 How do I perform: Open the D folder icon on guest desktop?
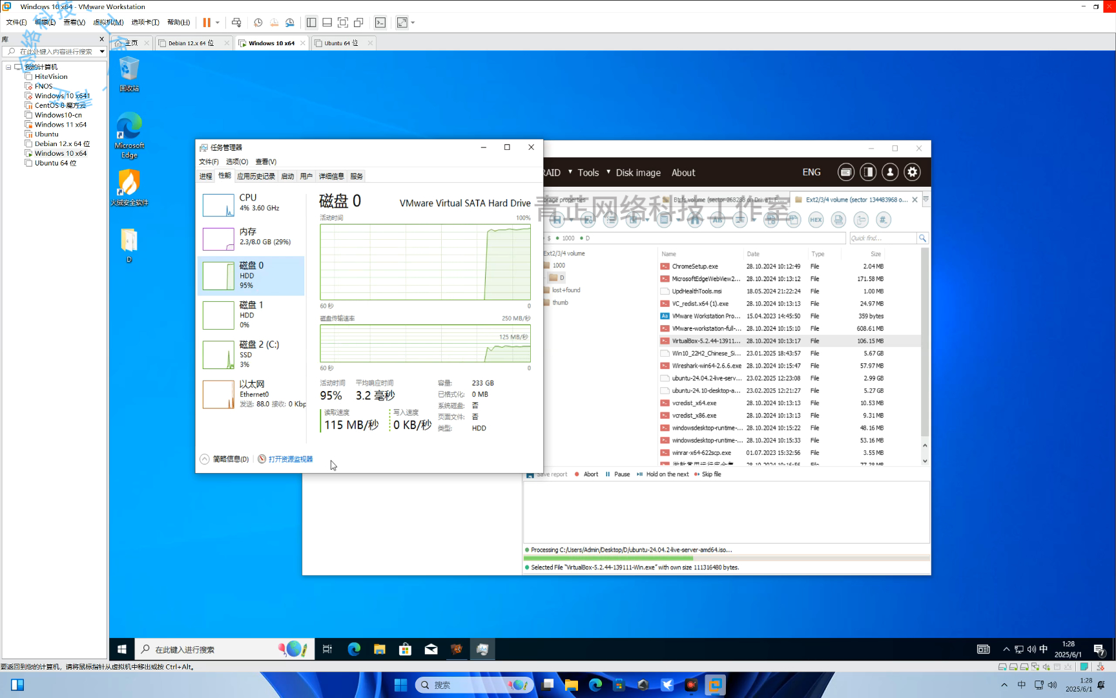coord(129,245)
